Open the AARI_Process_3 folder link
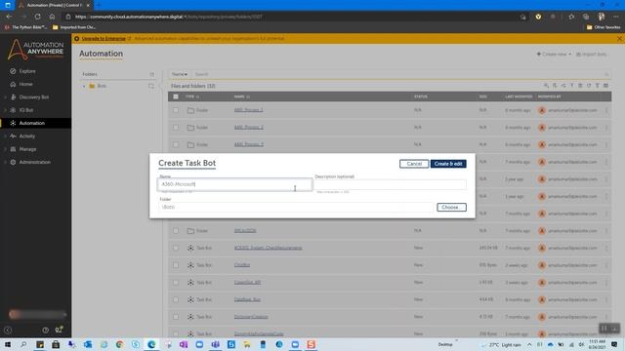Image resolution: width=625 pixels, height=351 pixels. [248, 144]
